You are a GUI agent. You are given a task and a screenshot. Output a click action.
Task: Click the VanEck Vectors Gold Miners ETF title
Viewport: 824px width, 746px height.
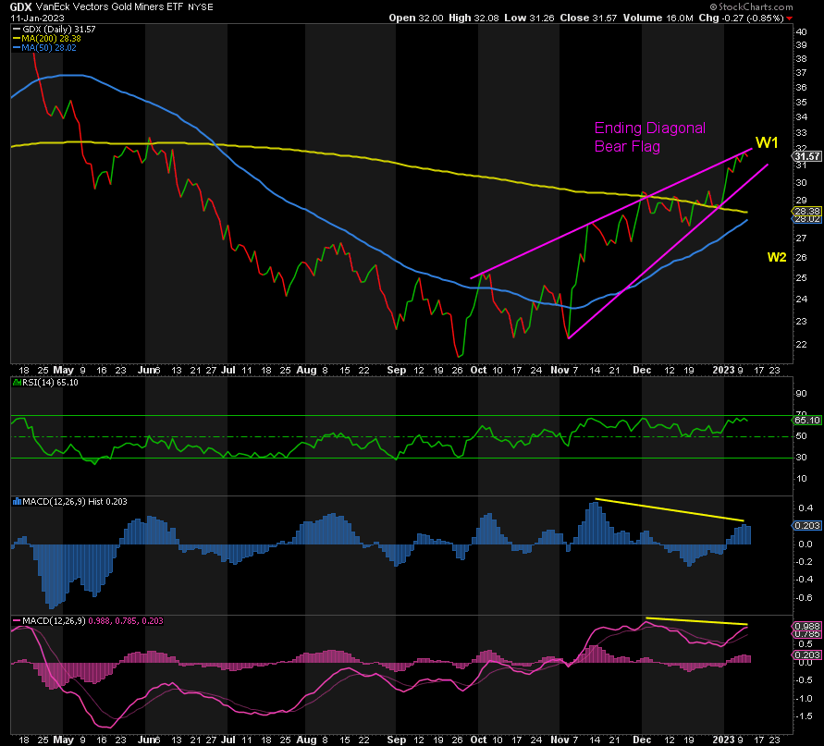pyautogui.click(x=109, y=6)
